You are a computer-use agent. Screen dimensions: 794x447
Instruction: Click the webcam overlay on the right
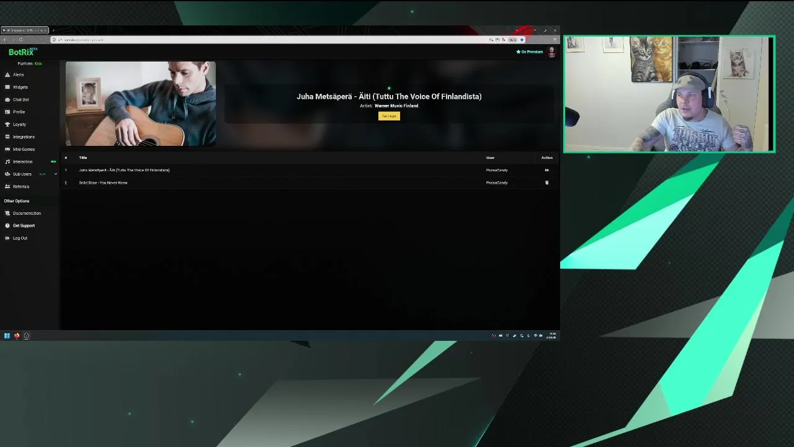point(669,94)
